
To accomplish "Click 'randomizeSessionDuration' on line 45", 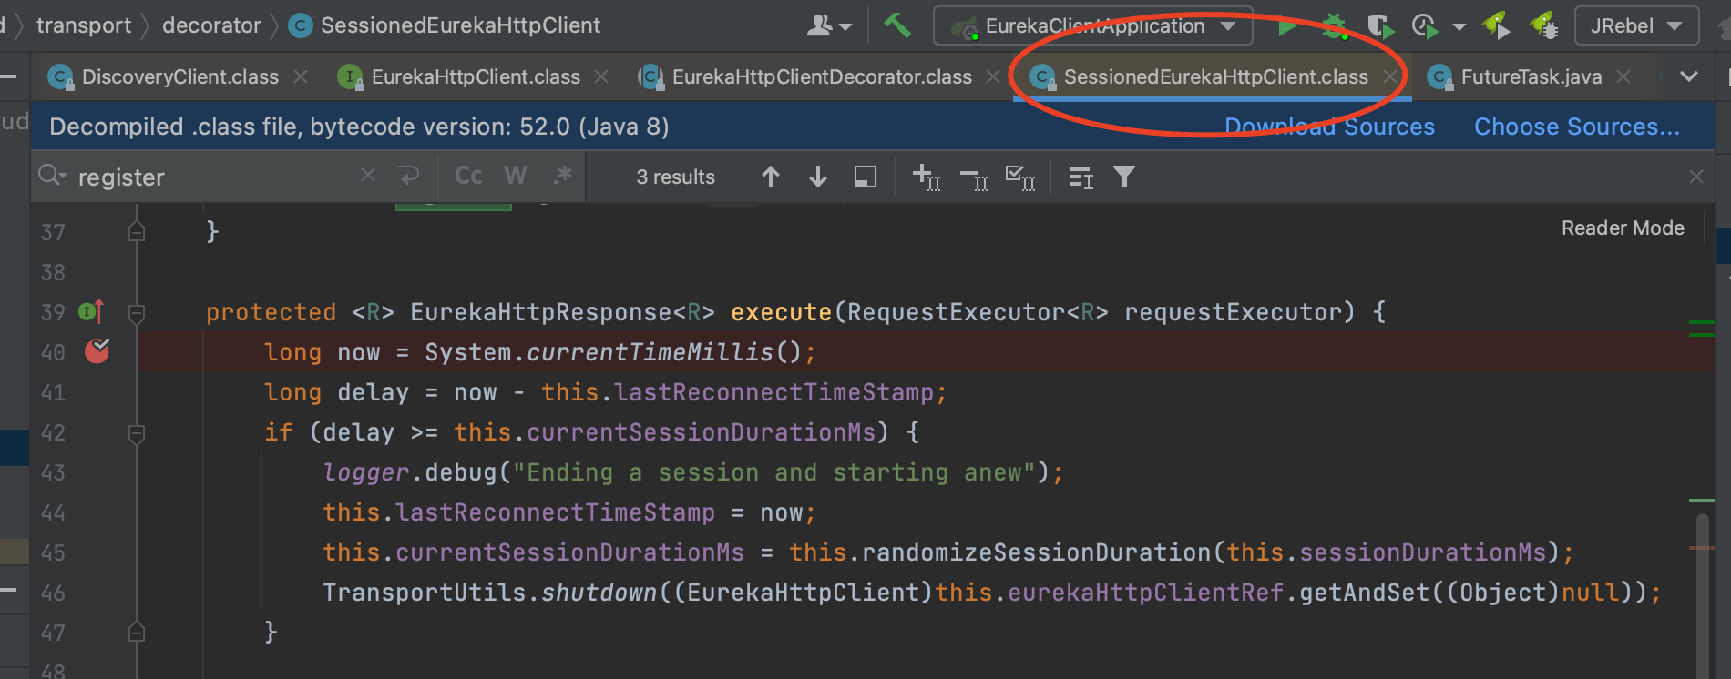I will (1037, 552).
